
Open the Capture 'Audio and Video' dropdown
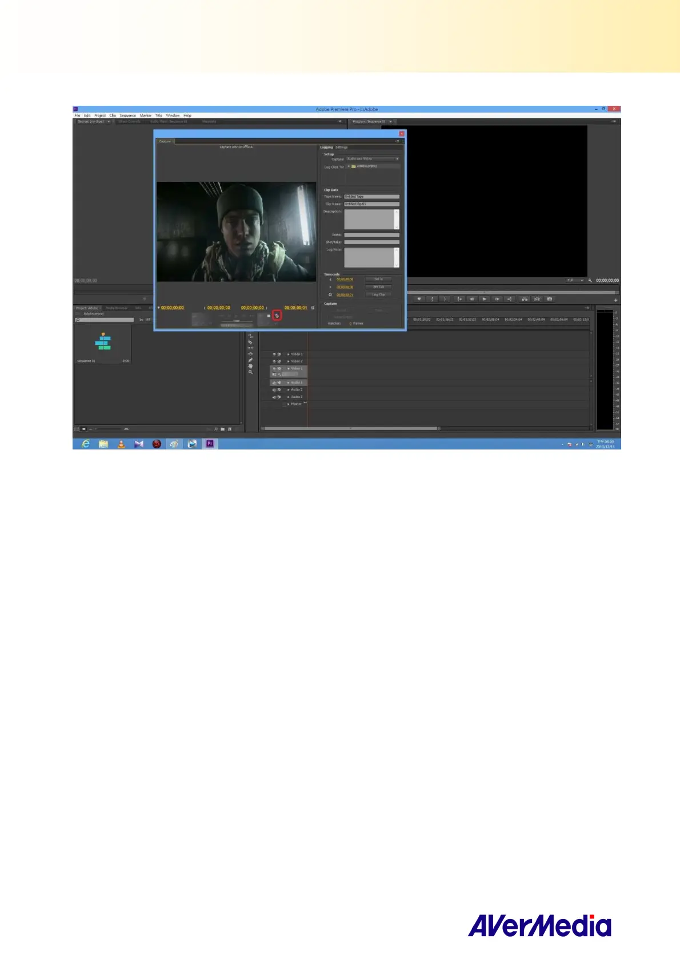click(x=373, y=159)
